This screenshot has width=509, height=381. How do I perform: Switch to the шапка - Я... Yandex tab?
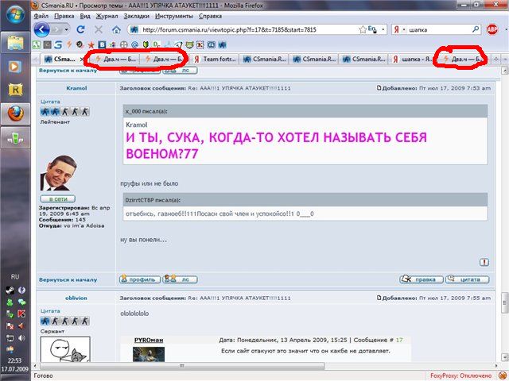pyautogui.click(x=413, y=60)
